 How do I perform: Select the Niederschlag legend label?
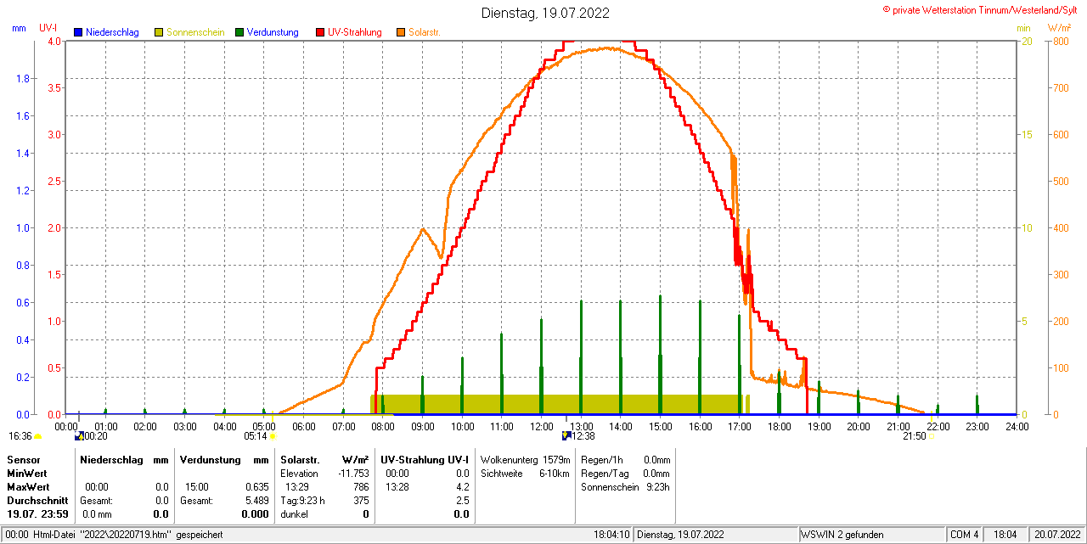tap(112, 32)
